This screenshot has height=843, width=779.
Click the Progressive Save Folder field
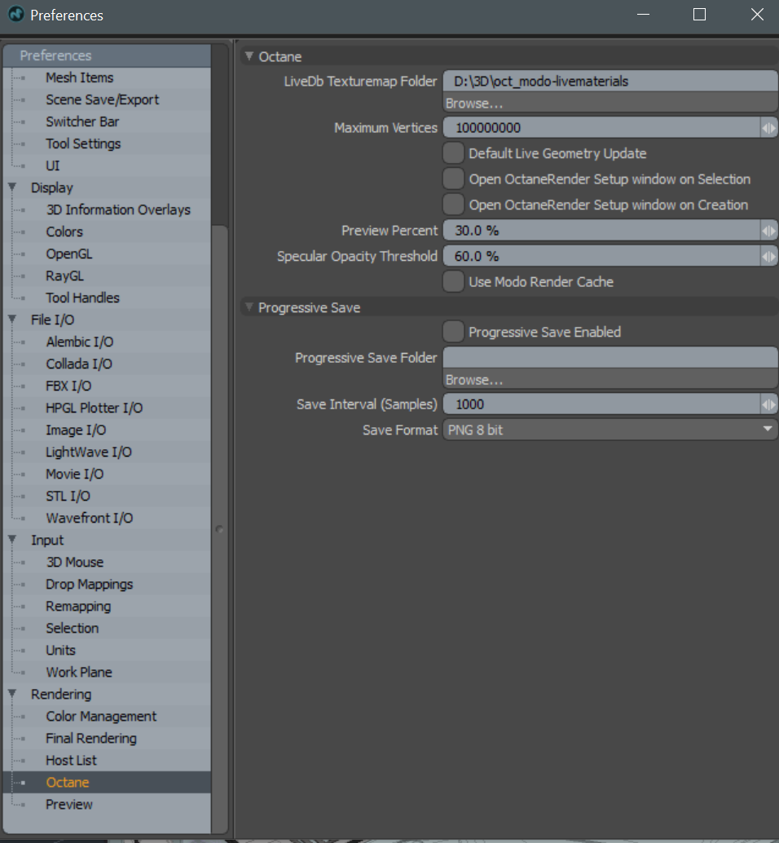610,358
